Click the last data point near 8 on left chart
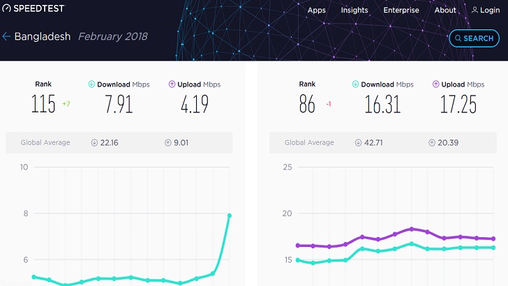Screen dimensions: 508x286 [x=230, y=216]
